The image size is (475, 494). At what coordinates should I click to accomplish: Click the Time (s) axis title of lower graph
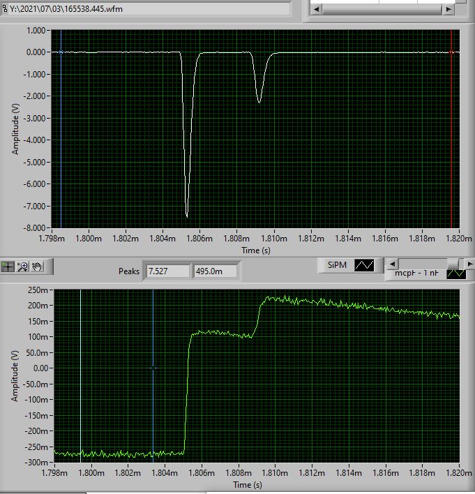(248, 484)
